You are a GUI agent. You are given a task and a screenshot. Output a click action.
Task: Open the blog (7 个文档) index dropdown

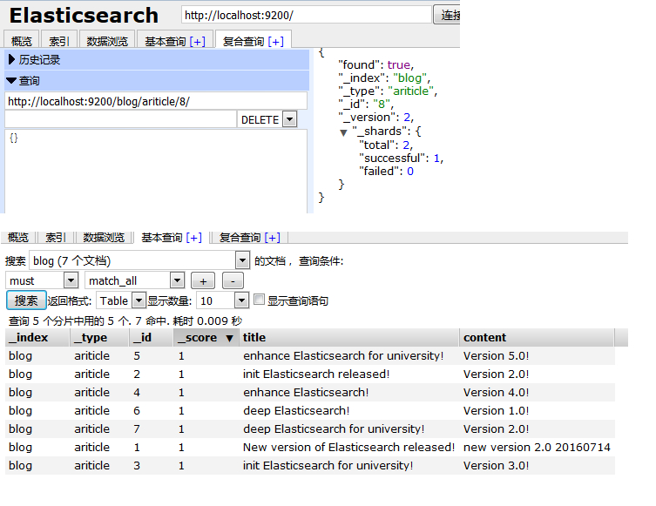(242, 261)
